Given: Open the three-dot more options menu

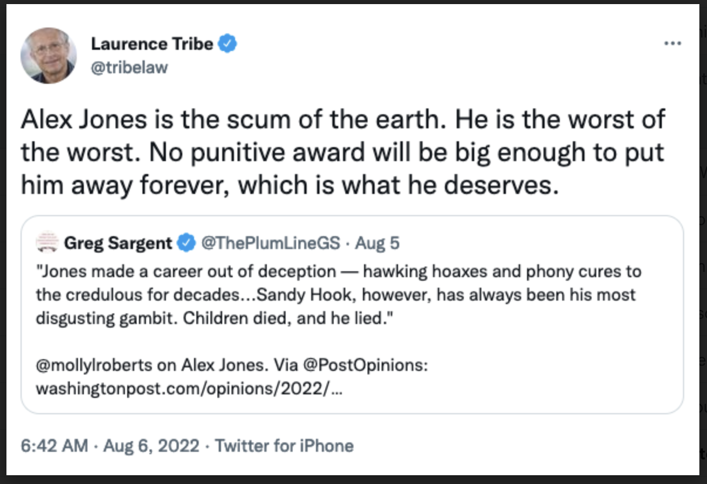Looking at the screenshot, I should (672, 44).
